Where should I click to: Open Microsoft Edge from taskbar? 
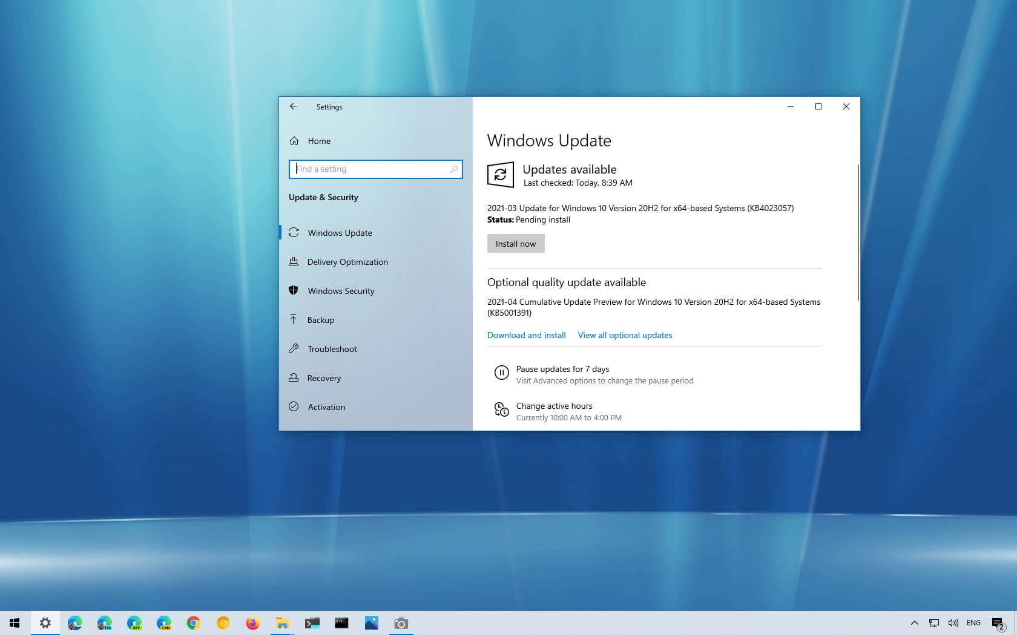click(x=74, y=623)
